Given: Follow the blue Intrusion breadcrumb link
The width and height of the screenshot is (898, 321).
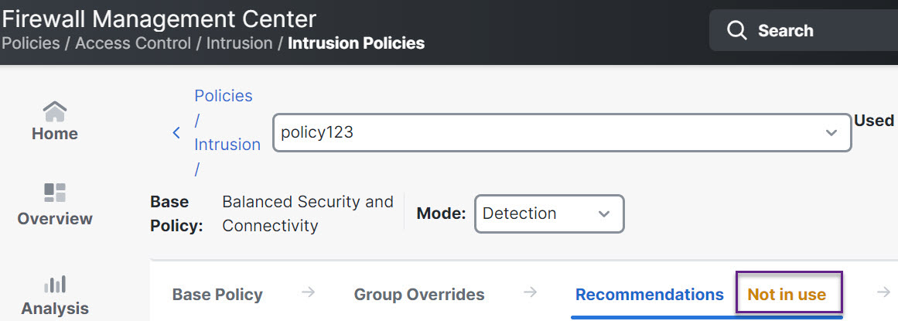Looking at the screenshot, I should tap(227, 145).
